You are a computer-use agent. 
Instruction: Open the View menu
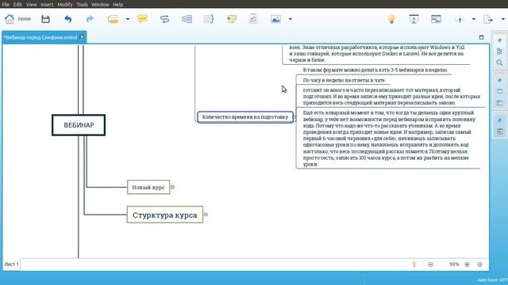32,4
